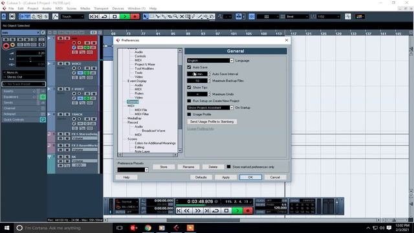Click Fast Forward in the transport panel
The image size is (414, 233).
point(197,210)
